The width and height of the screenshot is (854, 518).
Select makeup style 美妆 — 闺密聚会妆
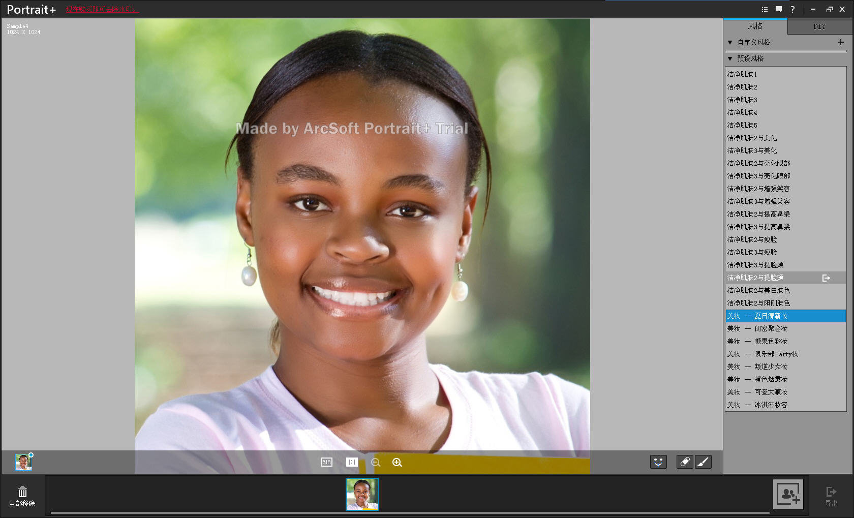(x=785, y=328)
